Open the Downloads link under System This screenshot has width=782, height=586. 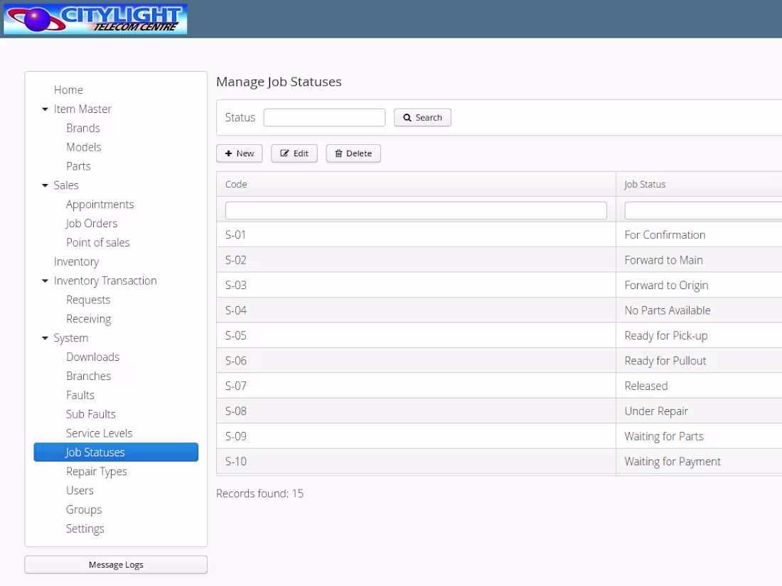pos(92,357)
